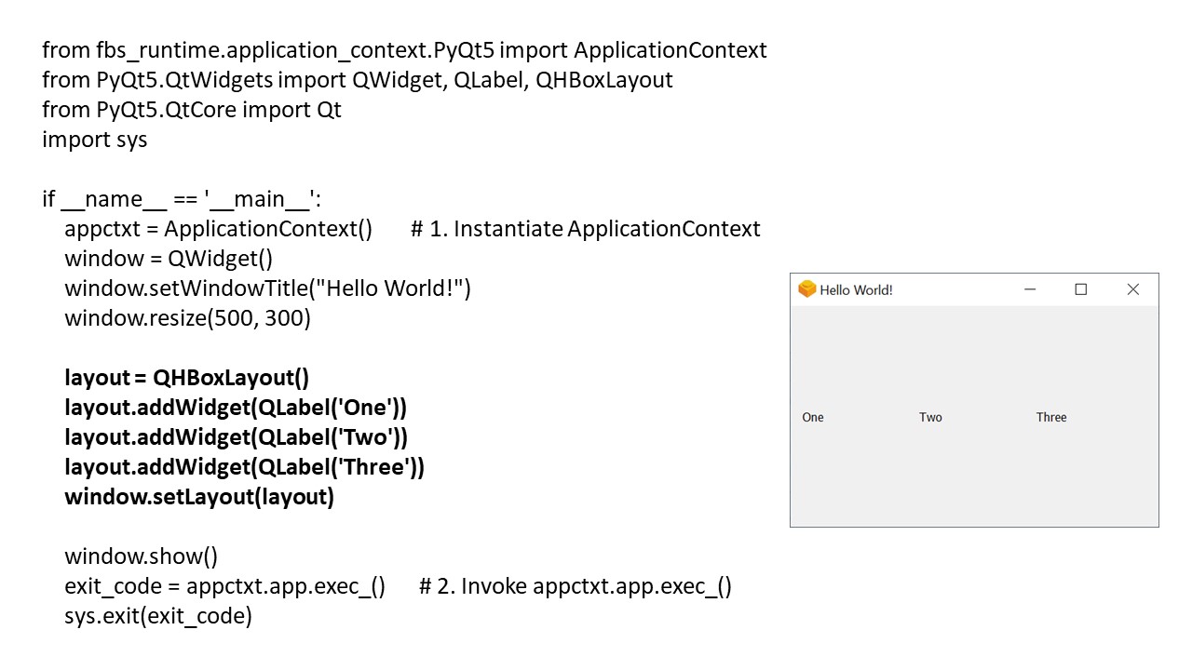Select the "Three" label in the window

1051,418
